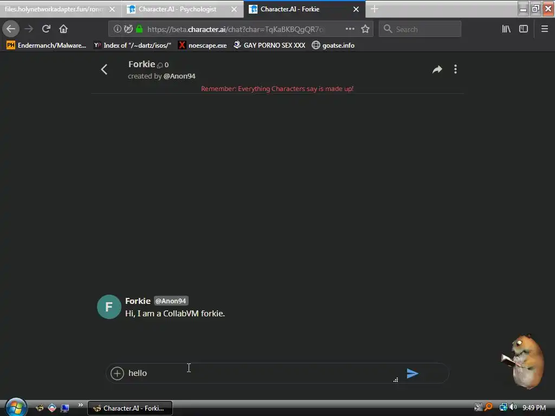The image size is (555, 416).
Task: Click the volume speaker tray icon
Action: point(513,407)
